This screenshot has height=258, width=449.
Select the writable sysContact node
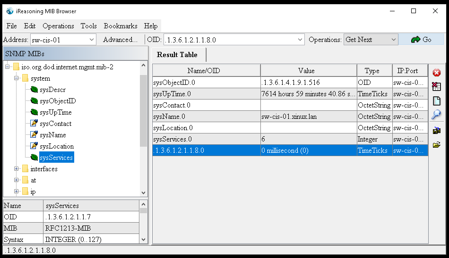tap(55, 124)
